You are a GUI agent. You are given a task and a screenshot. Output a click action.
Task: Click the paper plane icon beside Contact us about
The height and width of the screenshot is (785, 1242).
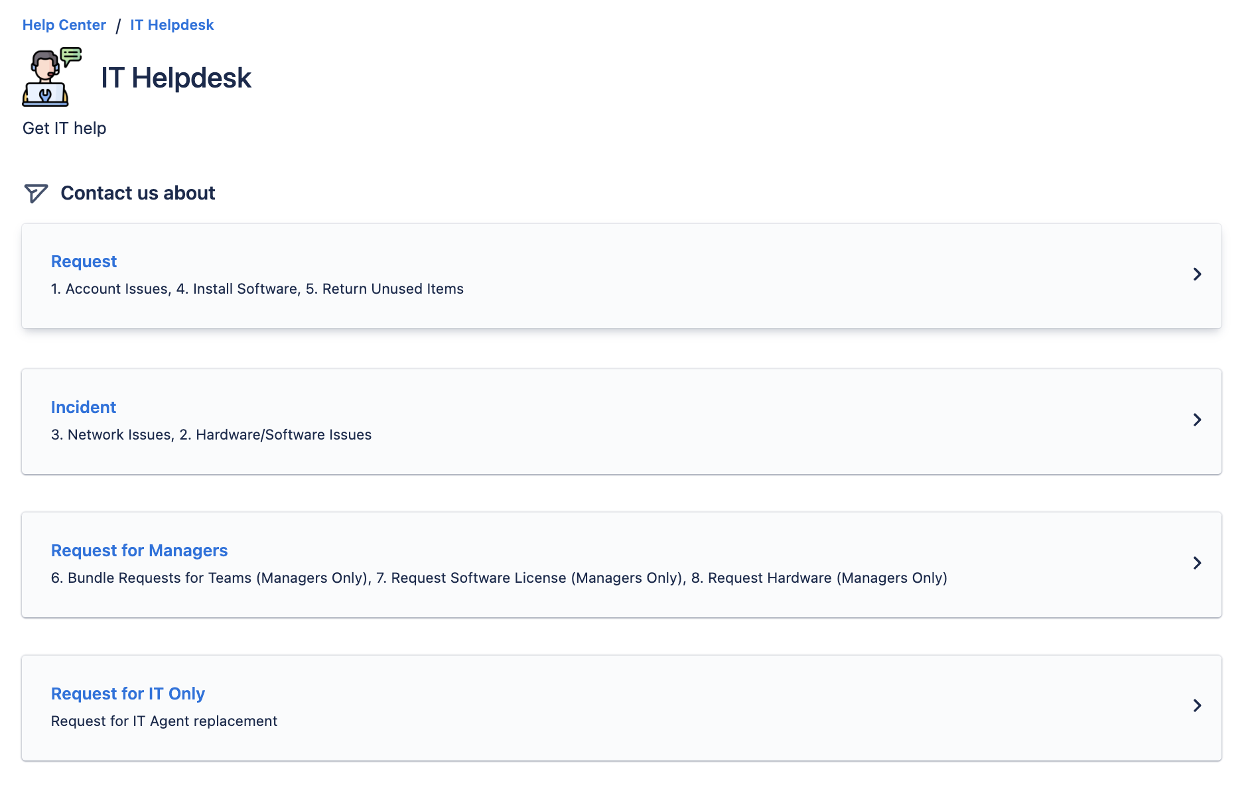[36, 193]
